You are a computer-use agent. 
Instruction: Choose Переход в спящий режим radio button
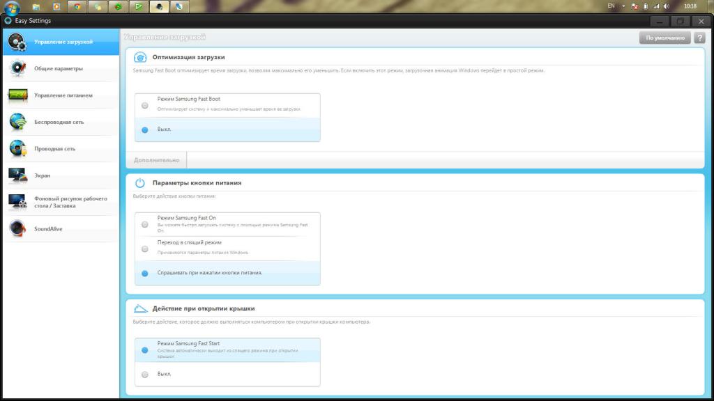pos(145,249)
